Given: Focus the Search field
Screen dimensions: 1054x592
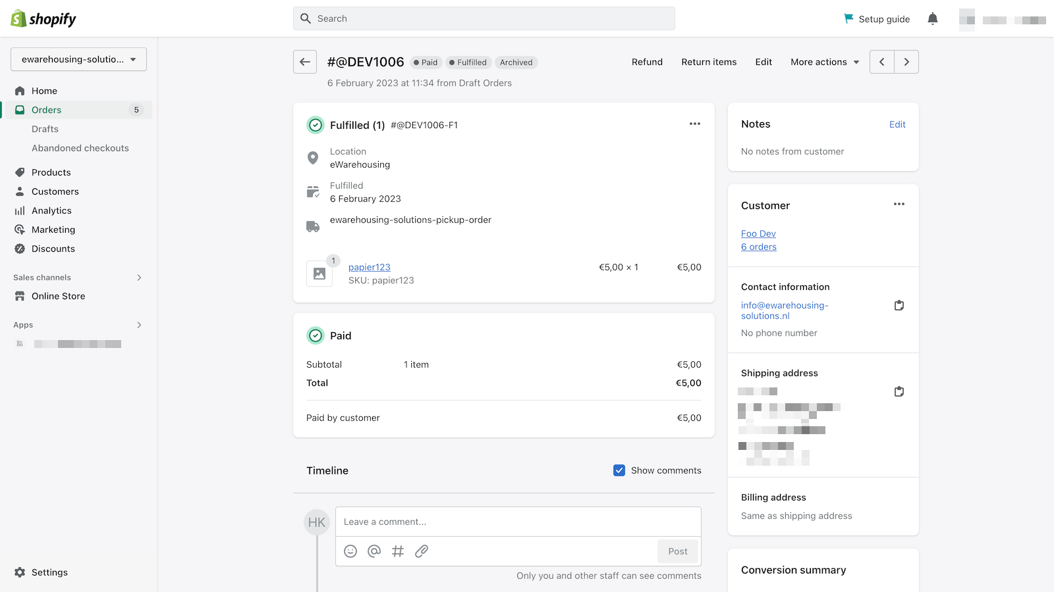Looking at the screenshot, I should [484, 18].
